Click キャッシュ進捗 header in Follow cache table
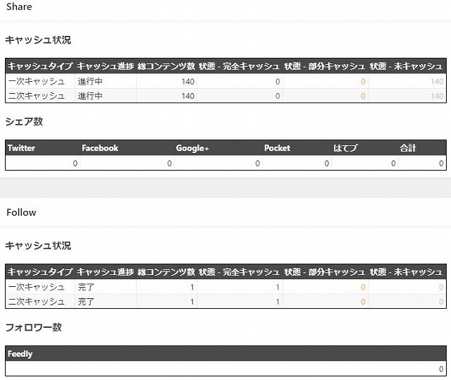 105,272
